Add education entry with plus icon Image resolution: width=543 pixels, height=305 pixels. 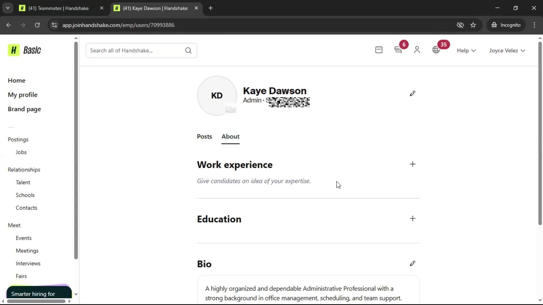(412, 219)
